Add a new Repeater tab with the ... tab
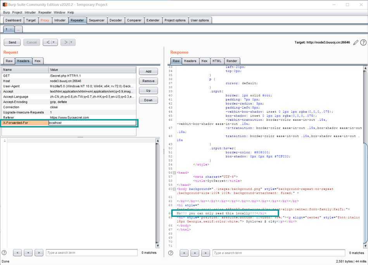 [19, 29]
